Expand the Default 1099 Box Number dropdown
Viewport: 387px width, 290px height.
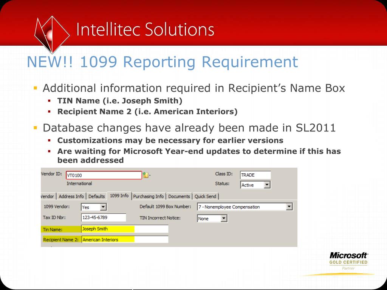click(289, 207)
